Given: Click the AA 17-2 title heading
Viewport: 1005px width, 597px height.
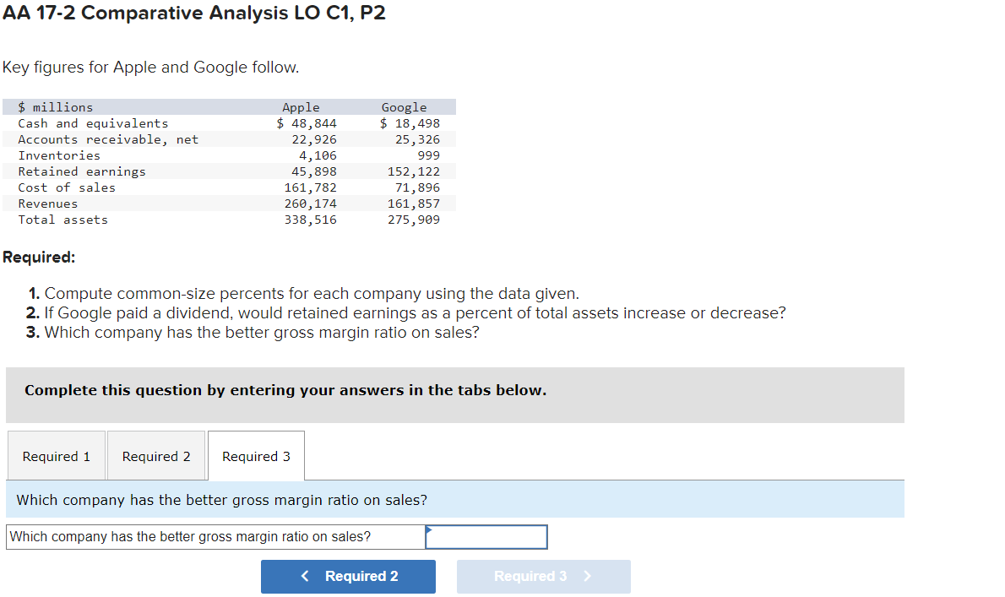Looking at the screenshot, I should 193,14.
